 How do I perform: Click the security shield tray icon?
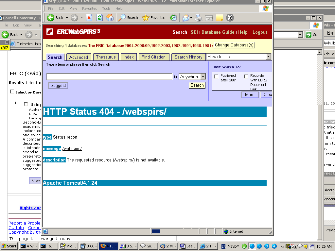306,246
